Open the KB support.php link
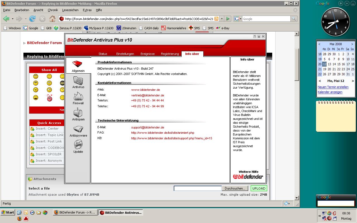 [x=172, y=138]
